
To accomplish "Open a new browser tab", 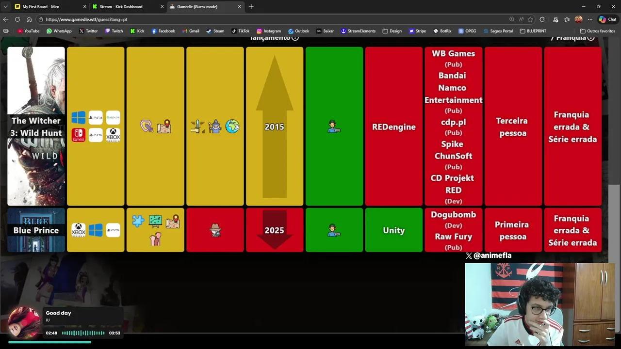I will [251, 7].
